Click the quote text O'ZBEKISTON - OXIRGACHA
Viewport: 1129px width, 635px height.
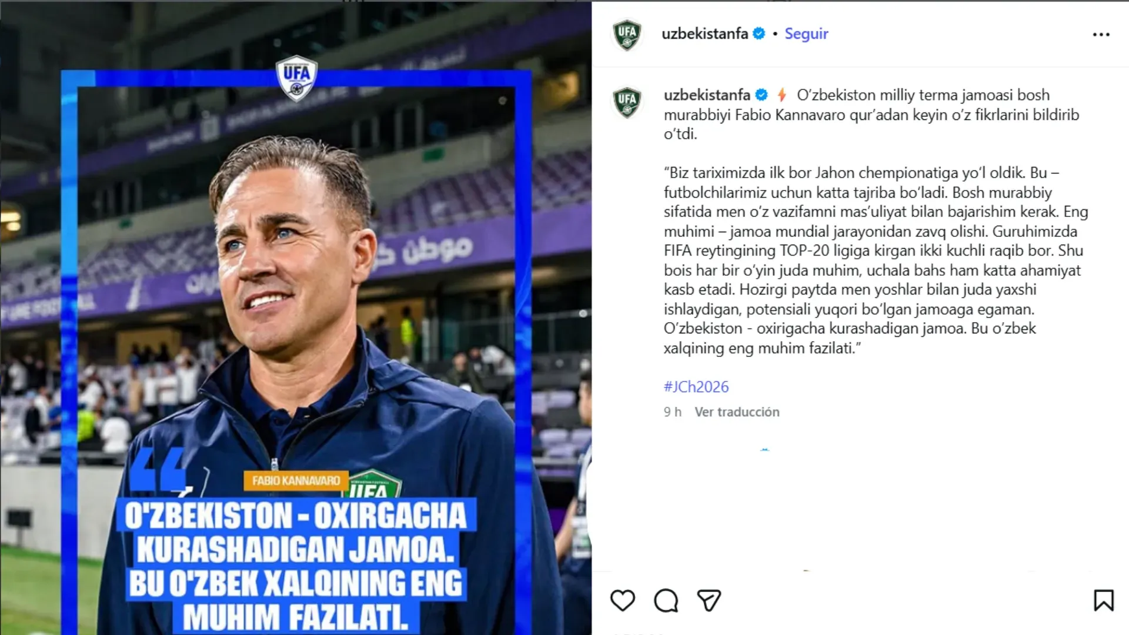[x=296, y=515]
